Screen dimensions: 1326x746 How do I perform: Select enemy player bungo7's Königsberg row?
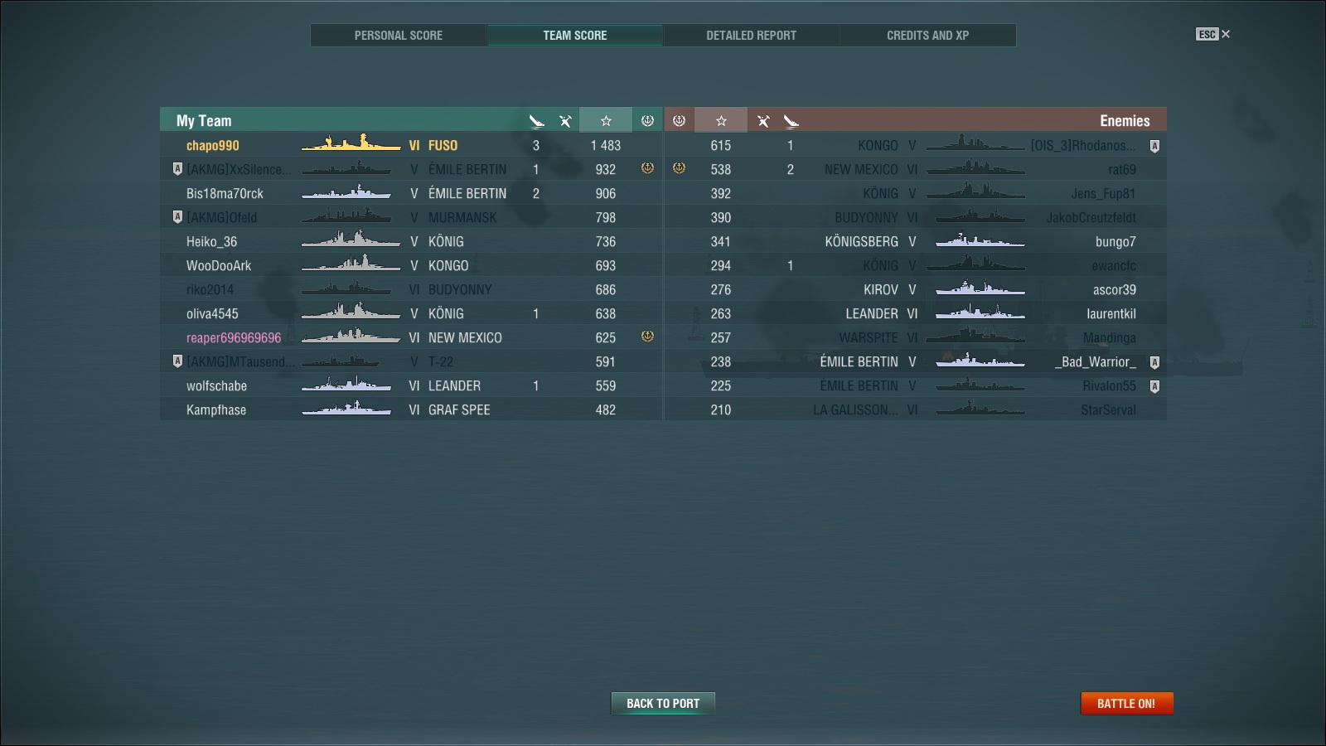click(x=916, y=241)
